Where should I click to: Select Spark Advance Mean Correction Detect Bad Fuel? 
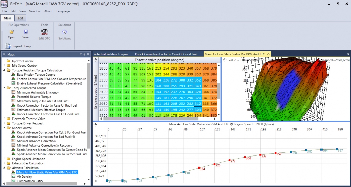[52, 154]
